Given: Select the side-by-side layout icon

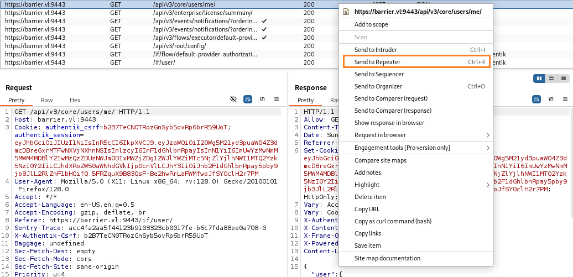Looking at the screenshot, I should 539,79.
